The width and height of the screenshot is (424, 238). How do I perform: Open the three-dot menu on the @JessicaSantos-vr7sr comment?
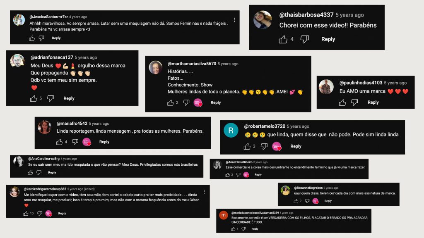coord(234,20)
